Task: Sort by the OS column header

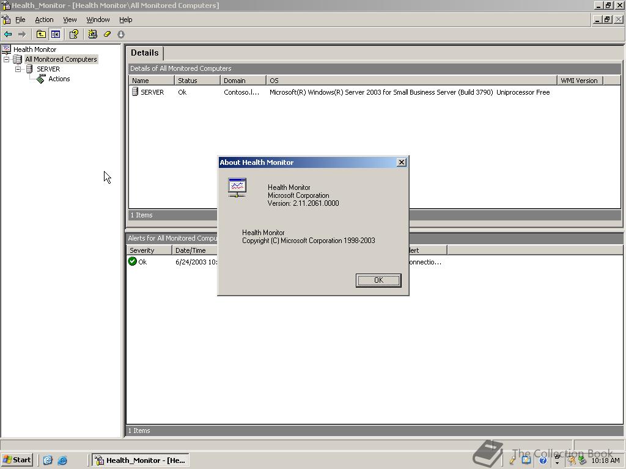Action: click(x=411, y=81)
